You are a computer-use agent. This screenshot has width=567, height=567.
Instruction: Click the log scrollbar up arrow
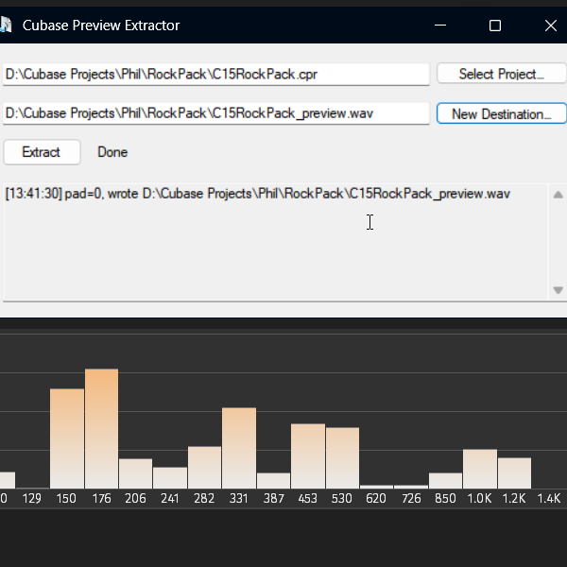pyautogui.click(x=558, y=195)
